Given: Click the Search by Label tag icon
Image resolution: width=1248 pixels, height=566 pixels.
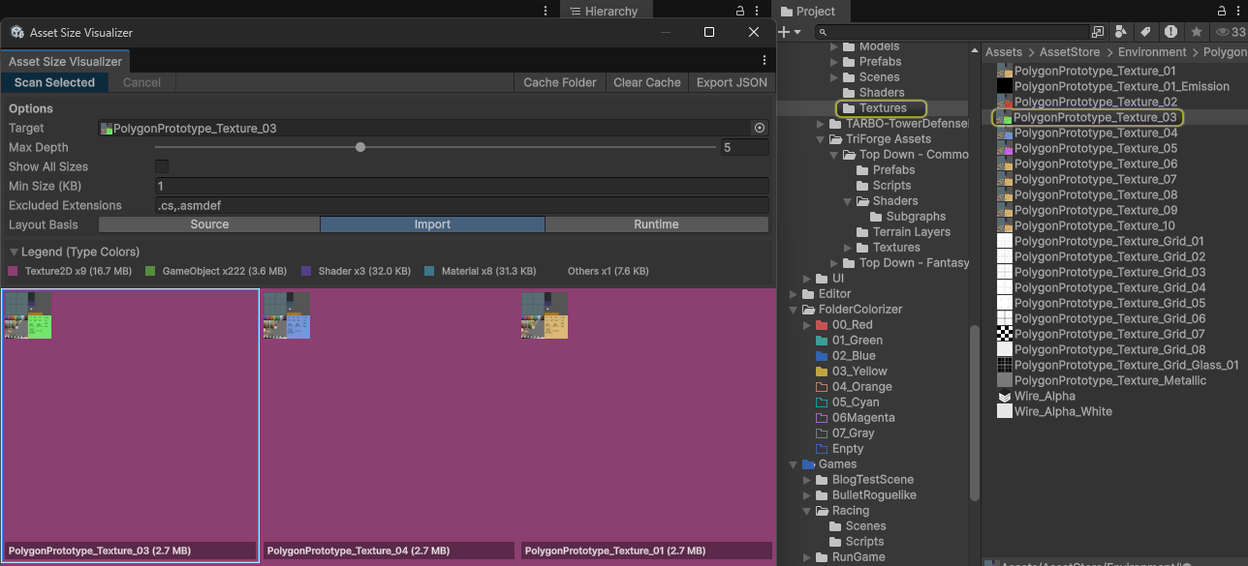Looking at the screenshot, I should click(1145, 32).
